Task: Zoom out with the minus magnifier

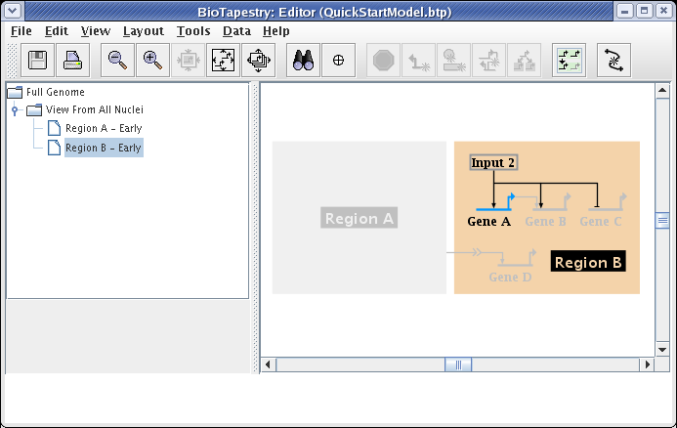Action: click(x=117, y=61)
